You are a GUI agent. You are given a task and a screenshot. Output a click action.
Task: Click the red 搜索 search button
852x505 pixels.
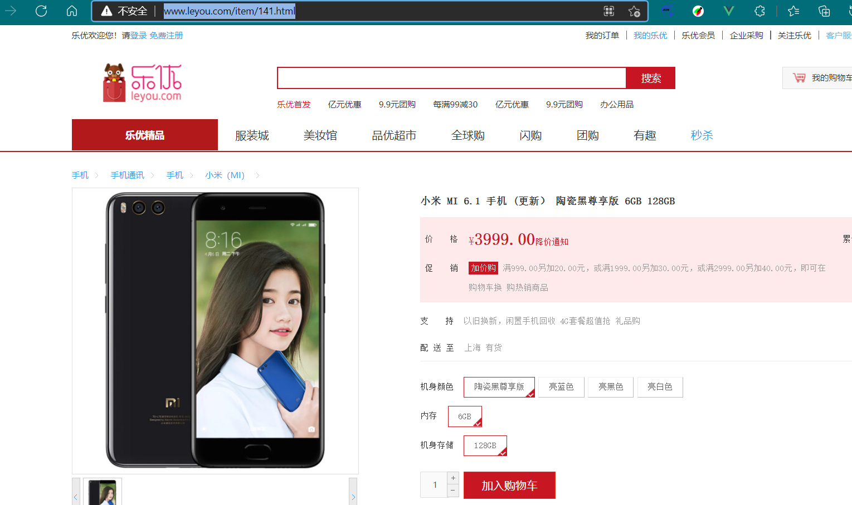651,78
